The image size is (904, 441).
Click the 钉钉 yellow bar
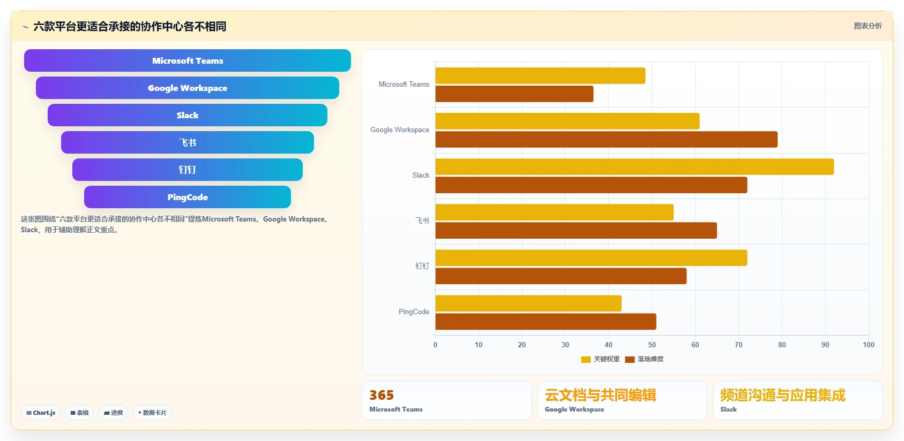591,257
